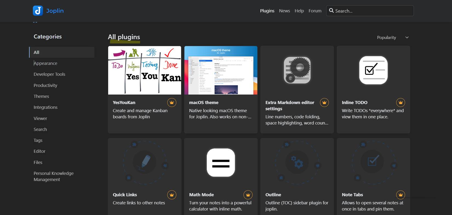Viewport: 452px width, 215px height.
Task: Click the crown badge on the Note Tabs card
Action: click(400, 195)
